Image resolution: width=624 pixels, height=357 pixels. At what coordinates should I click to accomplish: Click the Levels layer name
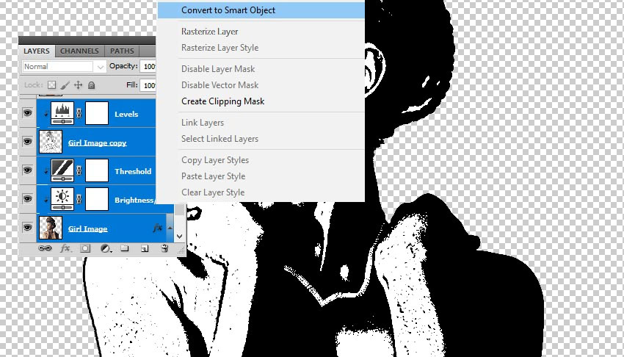(x=126, y=114)
